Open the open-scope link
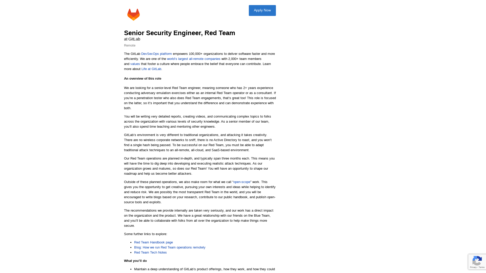Image resolution: width=486 pixels, height=273 pixels. (x=242, y=182)
